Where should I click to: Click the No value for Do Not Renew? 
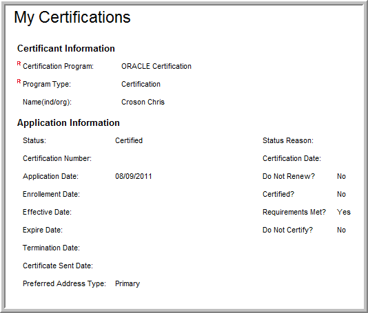342,176
